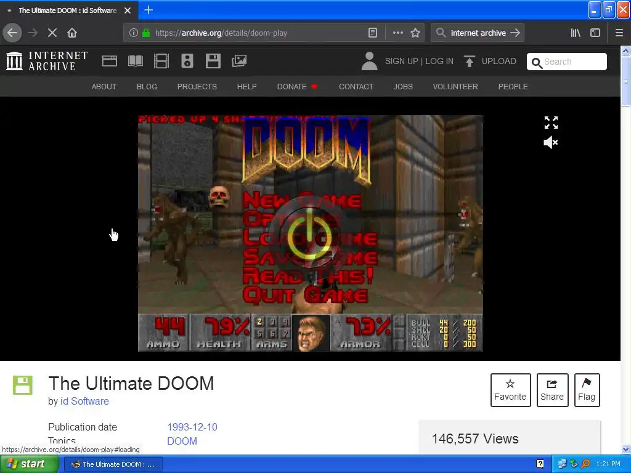Open the Texts book icon
631x473 pixels.
[135, 61]
